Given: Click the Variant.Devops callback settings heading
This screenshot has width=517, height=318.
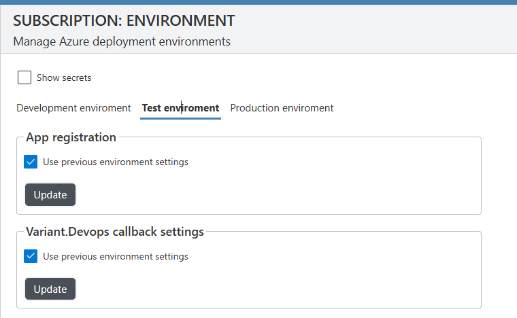Looking at the screenshot, I should [115, 232].
